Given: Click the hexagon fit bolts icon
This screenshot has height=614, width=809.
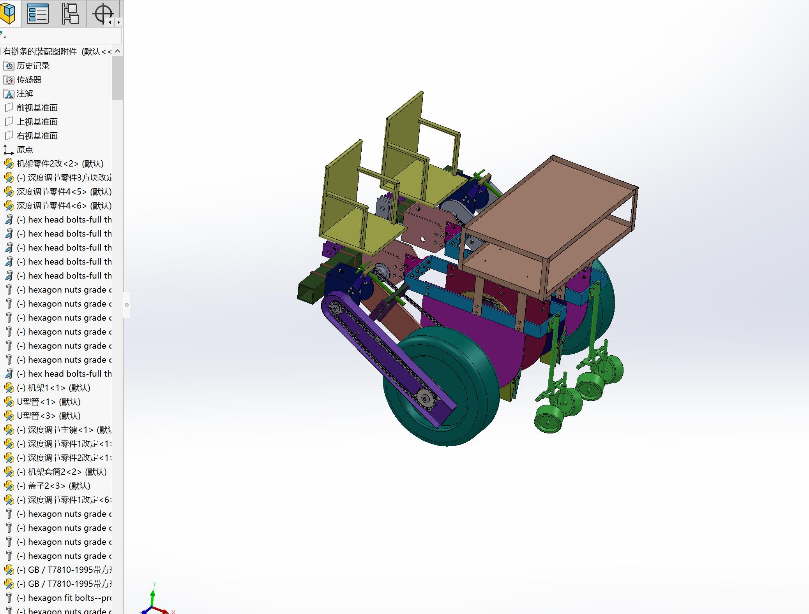Looking at the screenshot, I should (x=9, y=598).
